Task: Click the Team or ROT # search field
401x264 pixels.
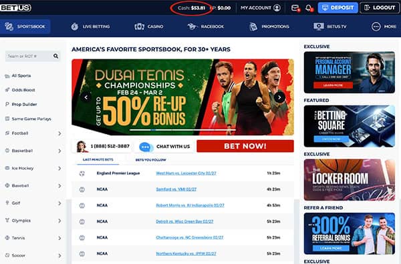Action: tap(33, 56)
